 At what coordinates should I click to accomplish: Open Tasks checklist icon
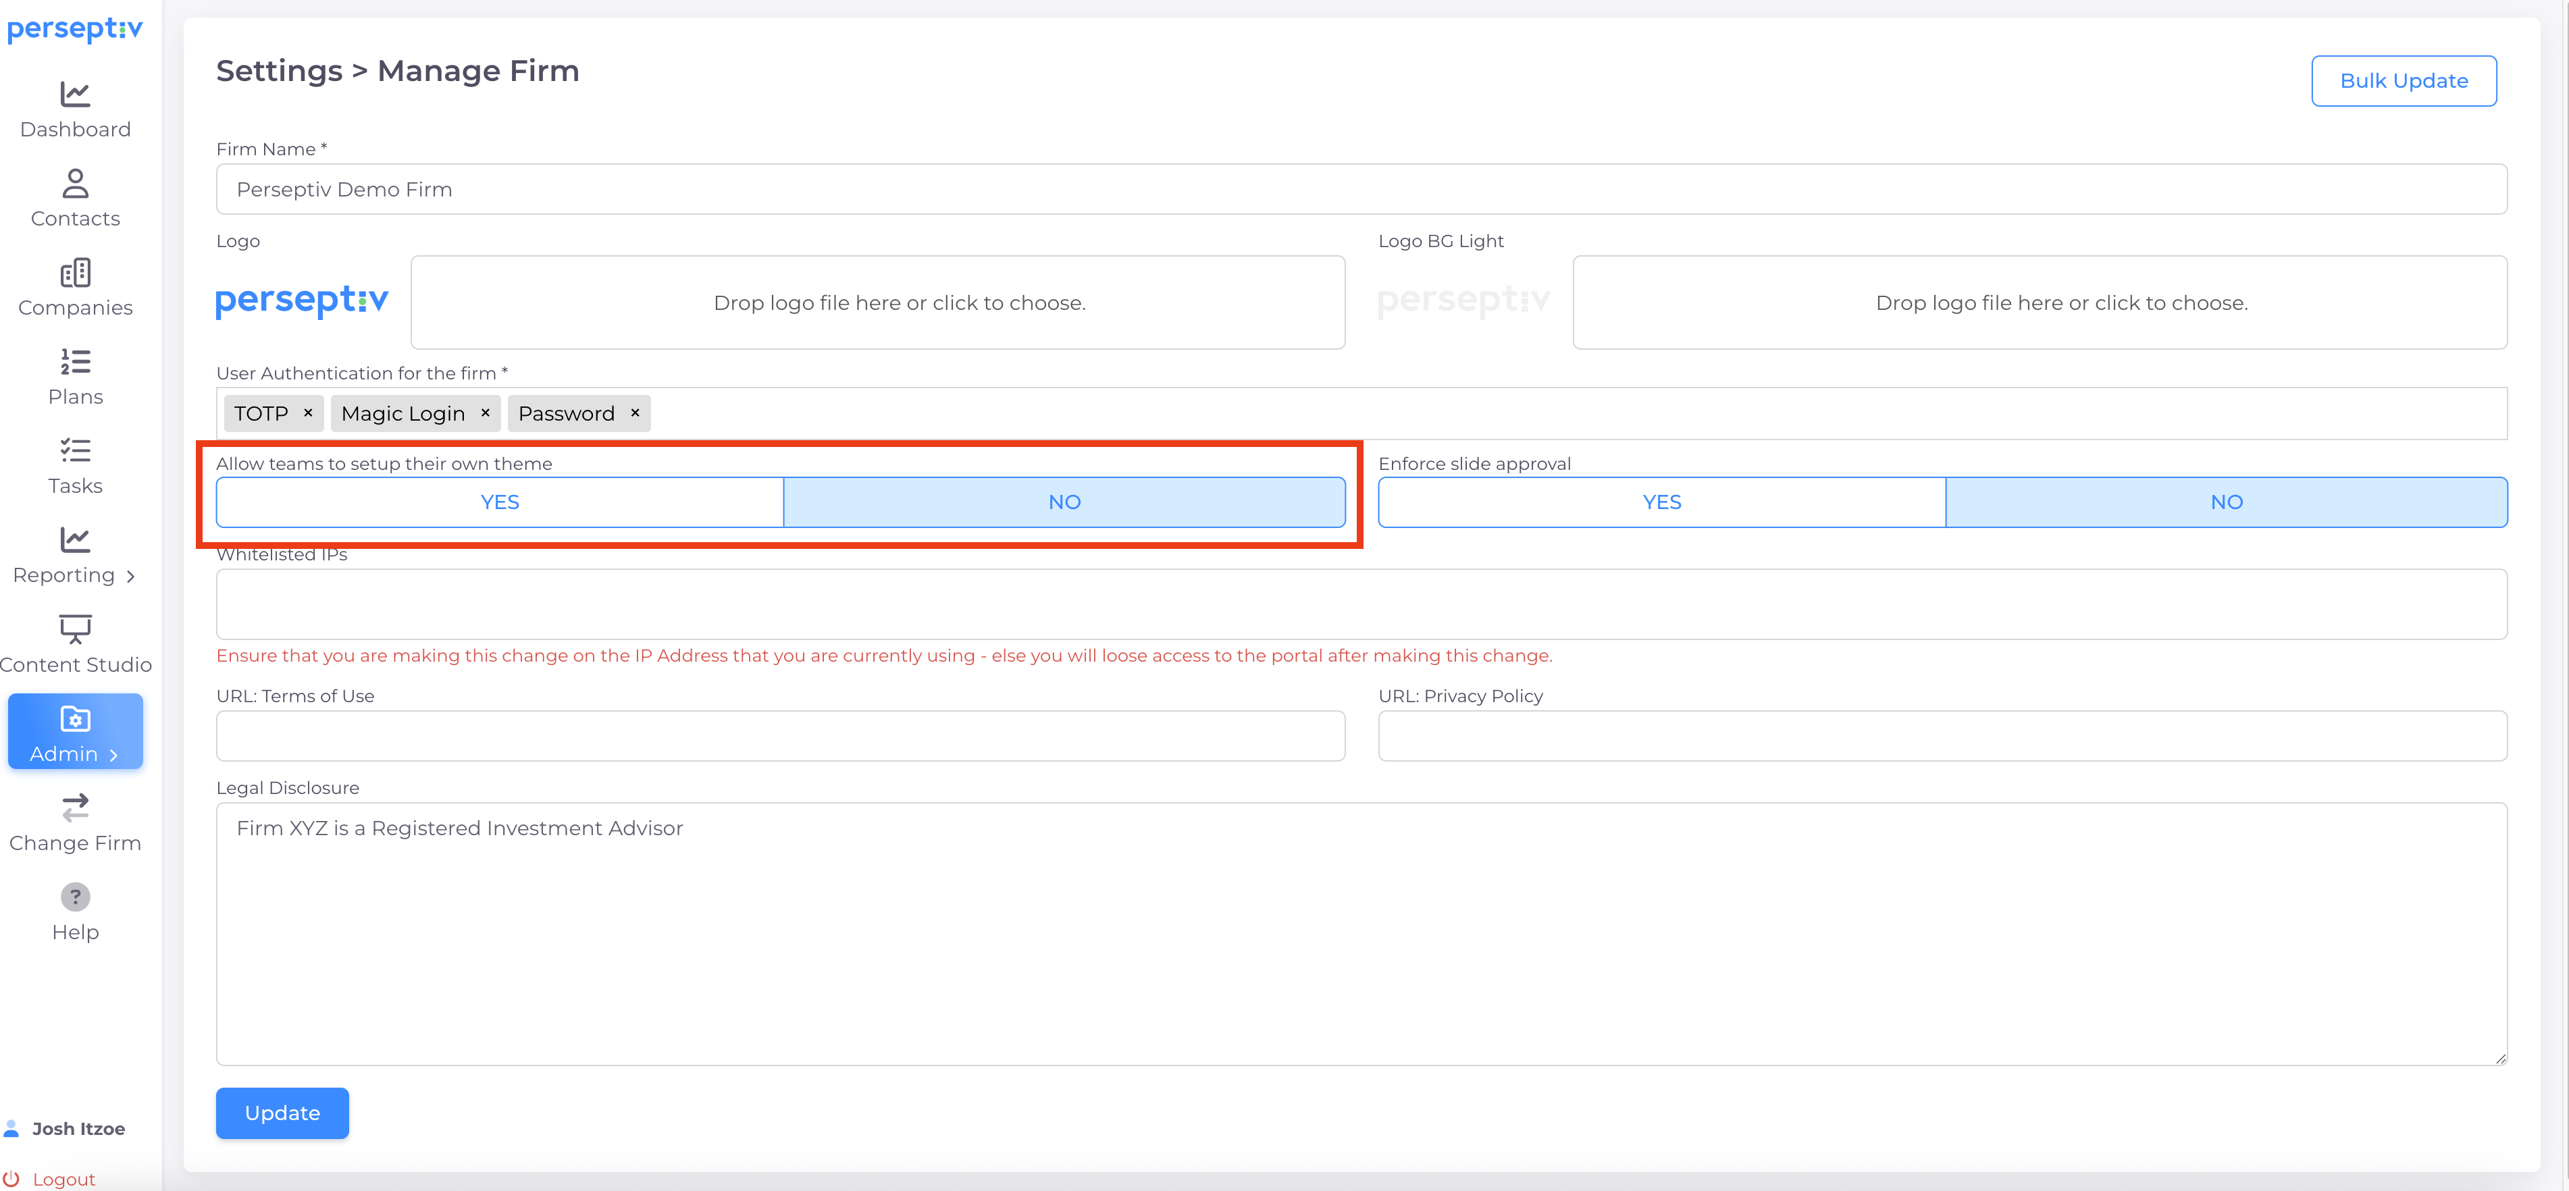(x=75, y=450)
